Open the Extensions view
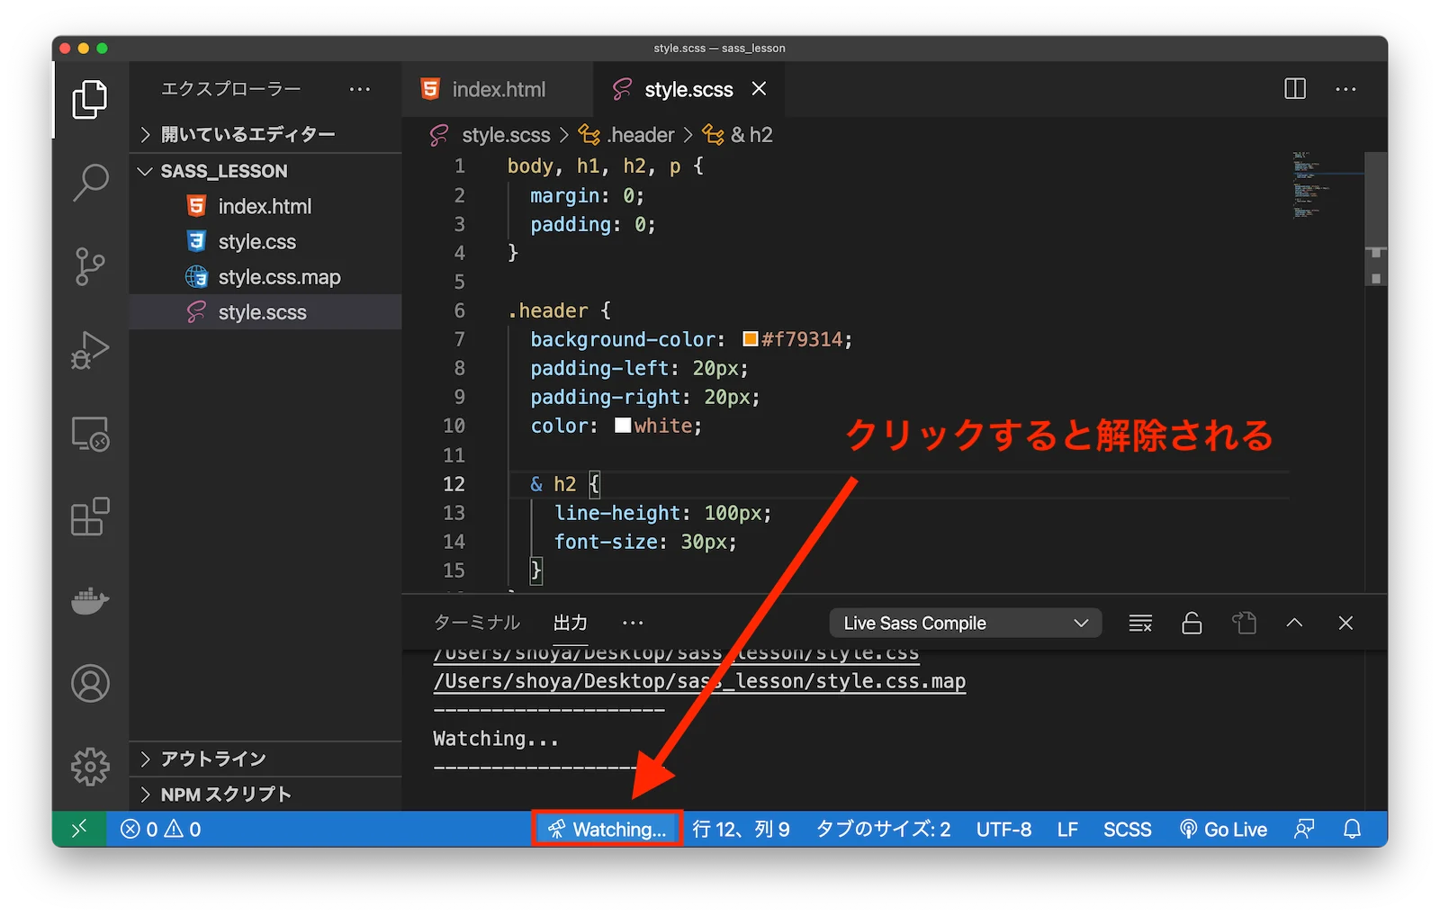Viewport: 1440px width, 916px height. point(90,517)
